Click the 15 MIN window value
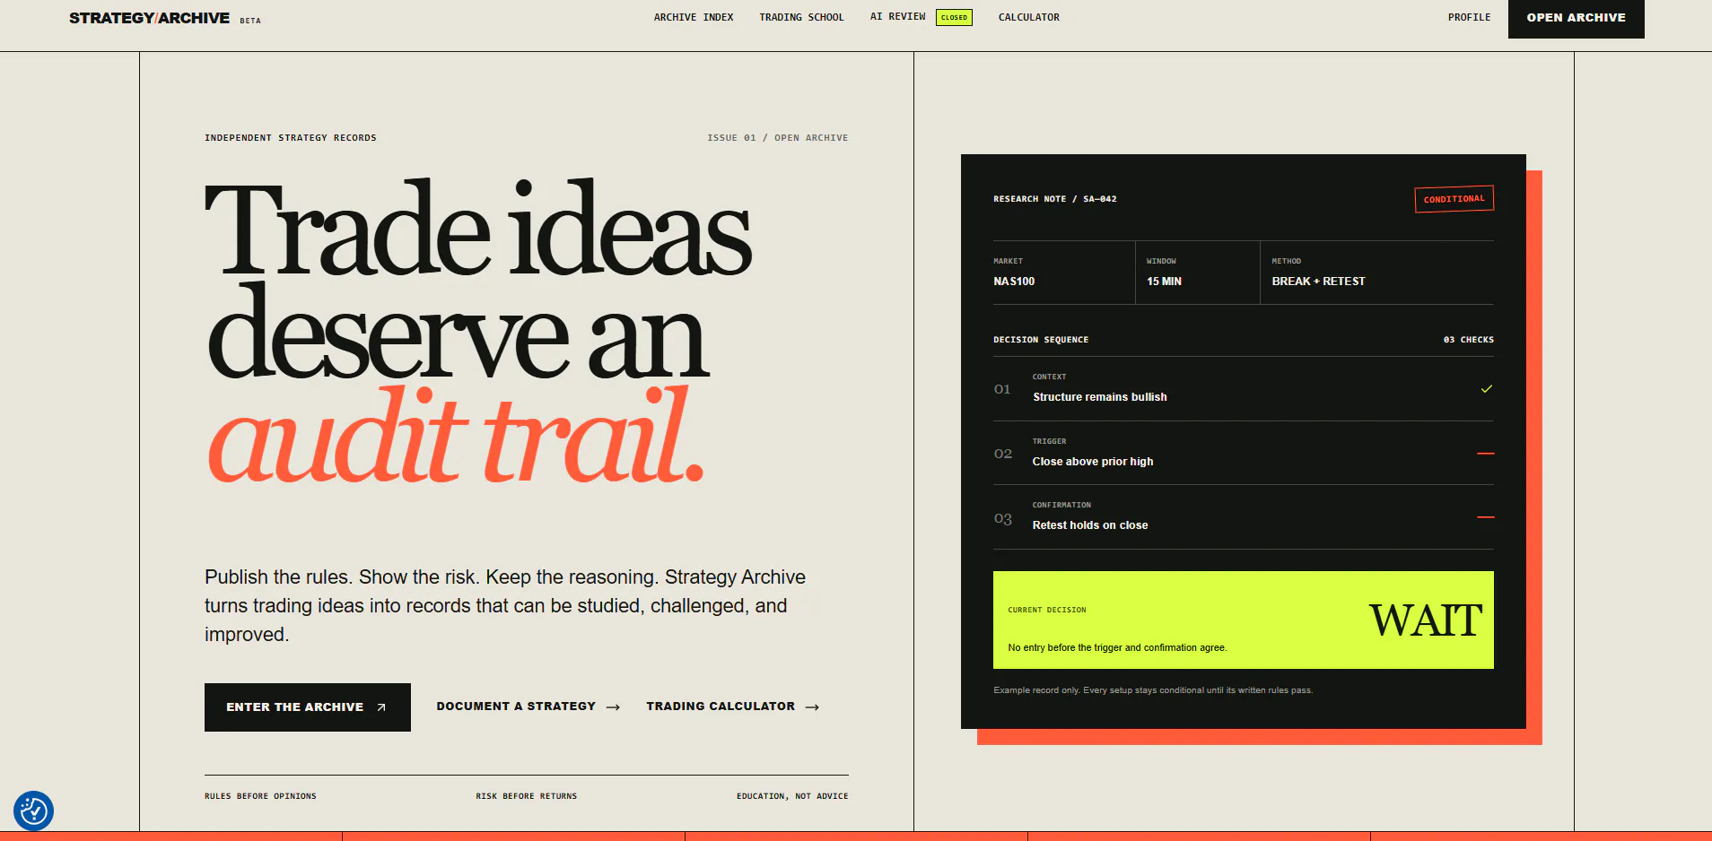The height and width of the screenshot is (841, 1712). [x=1164, y=282]
